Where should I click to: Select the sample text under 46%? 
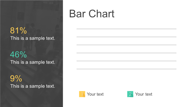(x=33, y=62)
